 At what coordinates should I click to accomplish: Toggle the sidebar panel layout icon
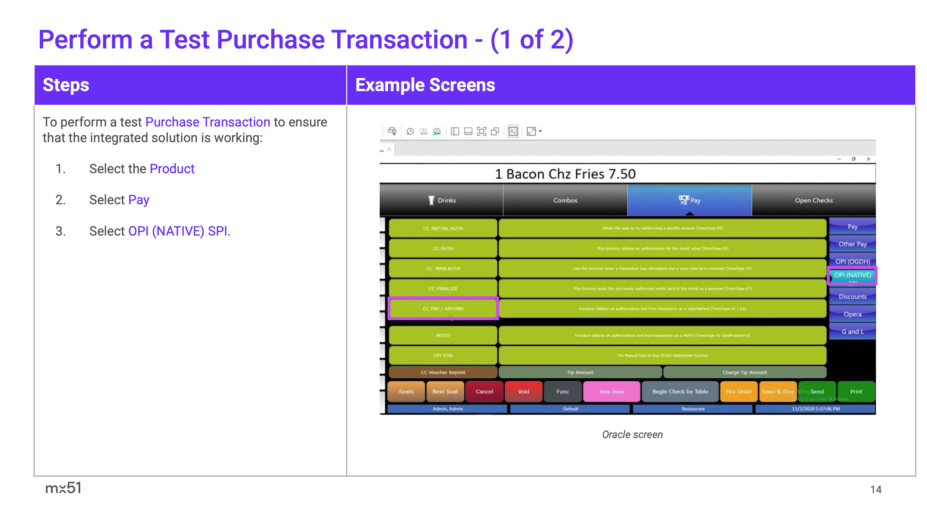(455, 131)
